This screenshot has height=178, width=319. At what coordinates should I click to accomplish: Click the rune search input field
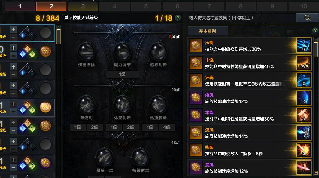pyautogui.click(x=241, y=18)
